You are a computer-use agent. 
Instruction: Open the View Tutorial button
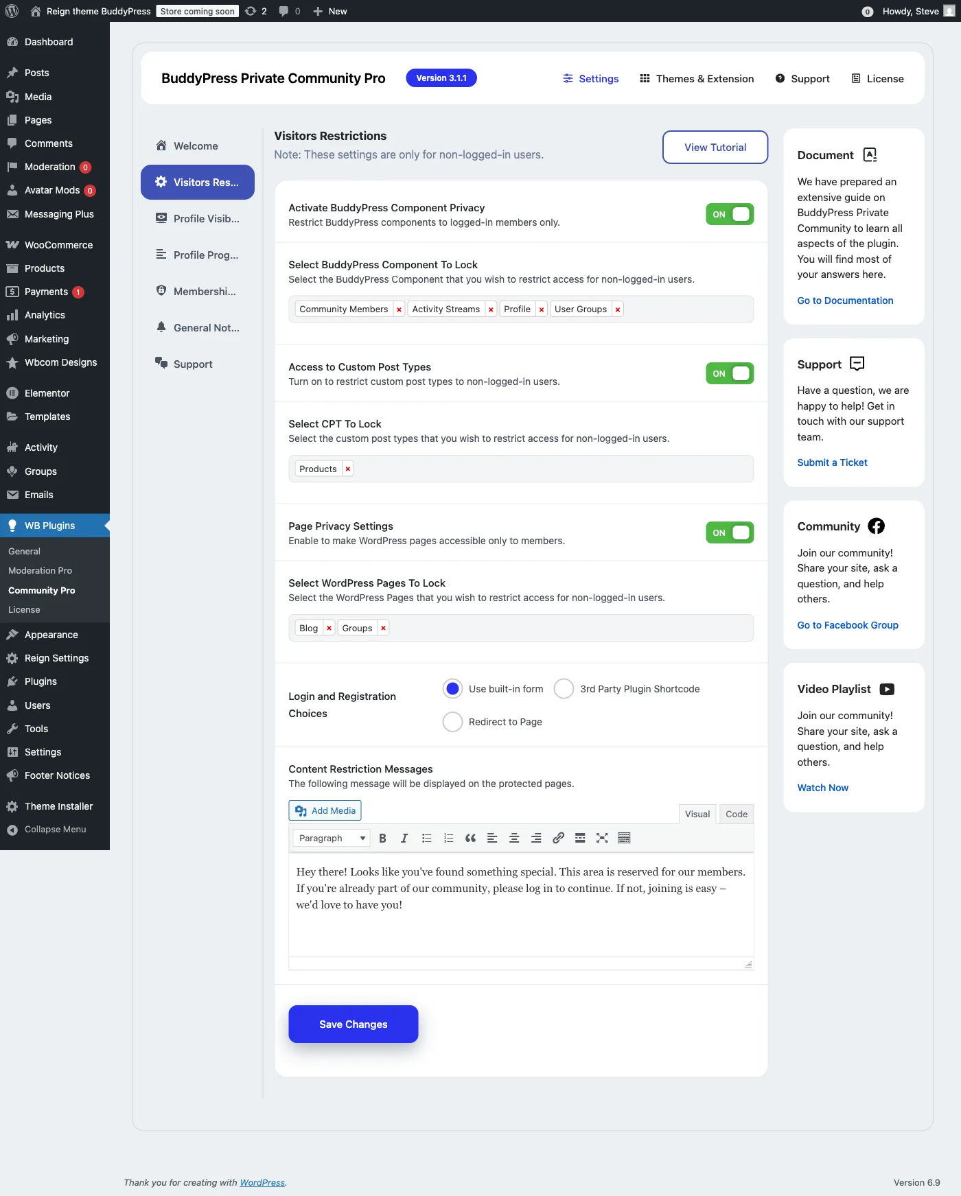[715, 147]
